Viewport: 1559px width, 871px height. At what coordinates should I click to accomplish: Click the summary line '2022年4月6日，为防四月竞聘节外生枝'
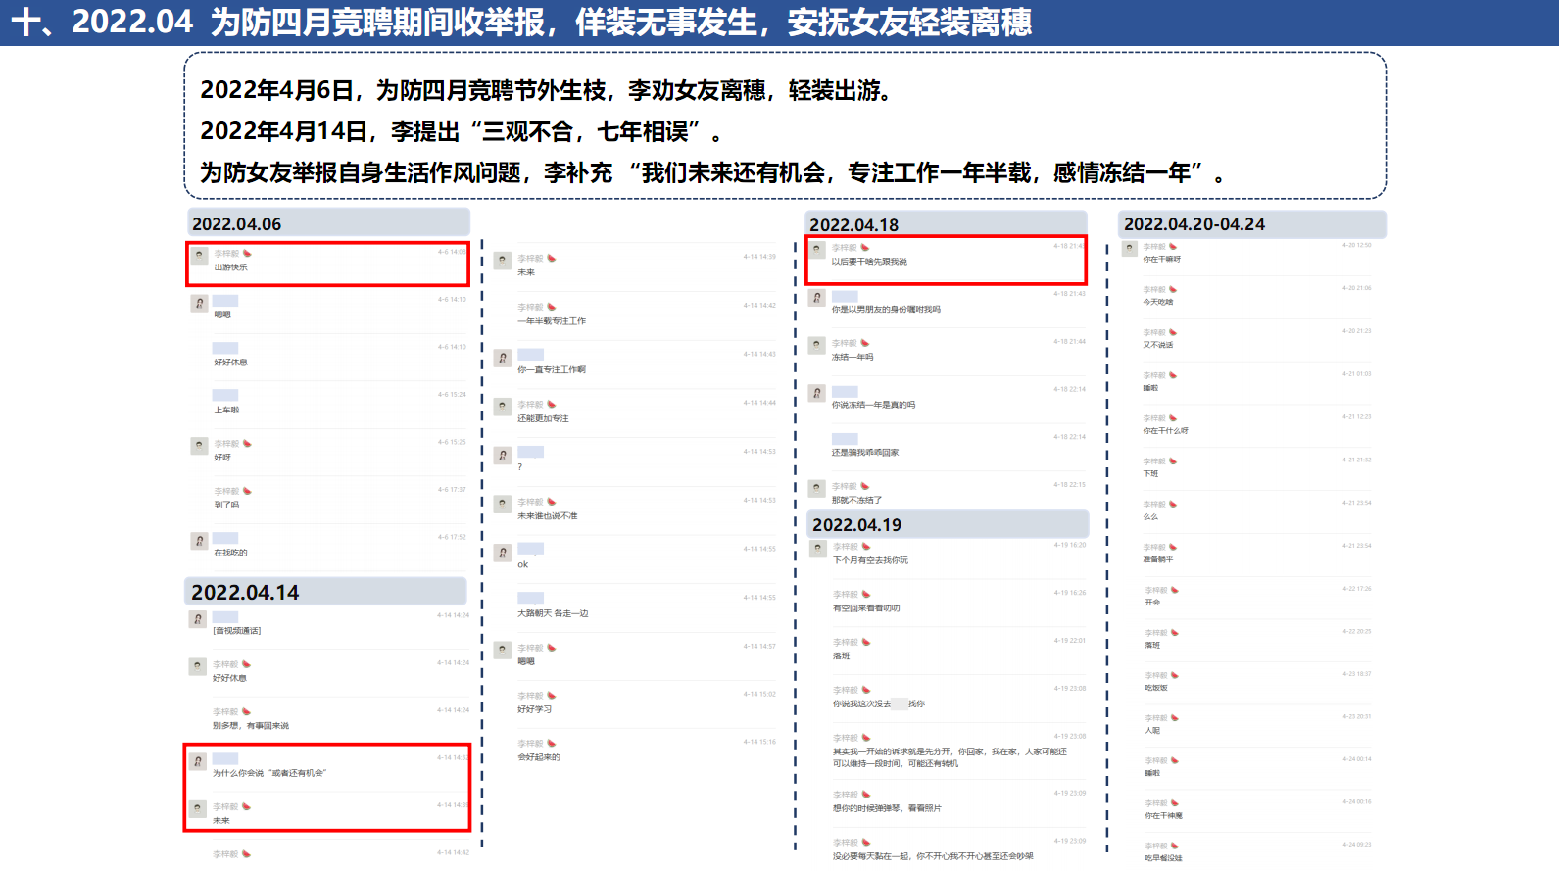[549, 90]
